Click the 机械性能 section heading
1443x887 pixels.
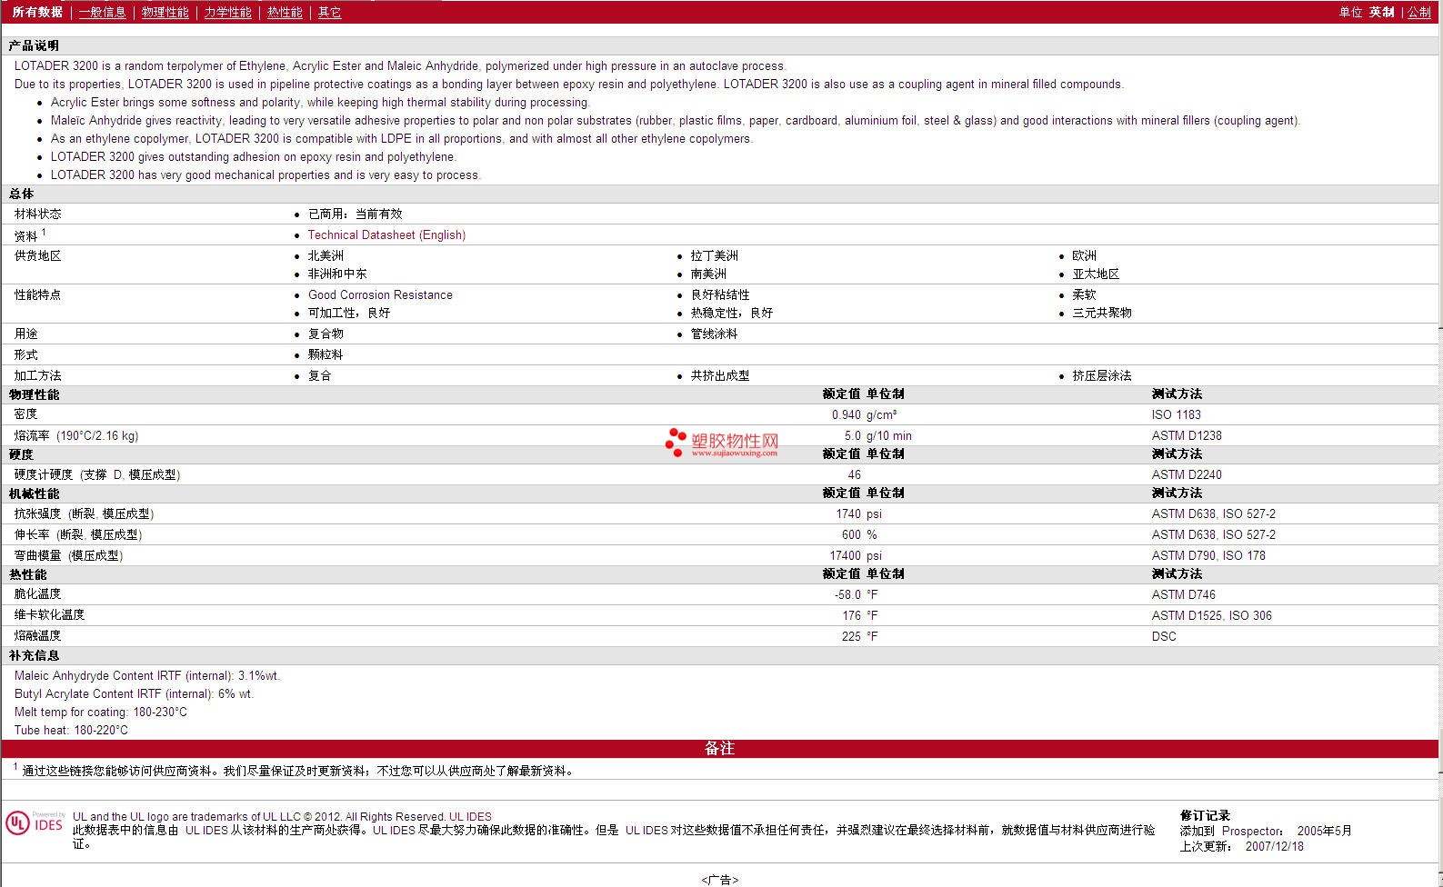click(x=35, y=494)
